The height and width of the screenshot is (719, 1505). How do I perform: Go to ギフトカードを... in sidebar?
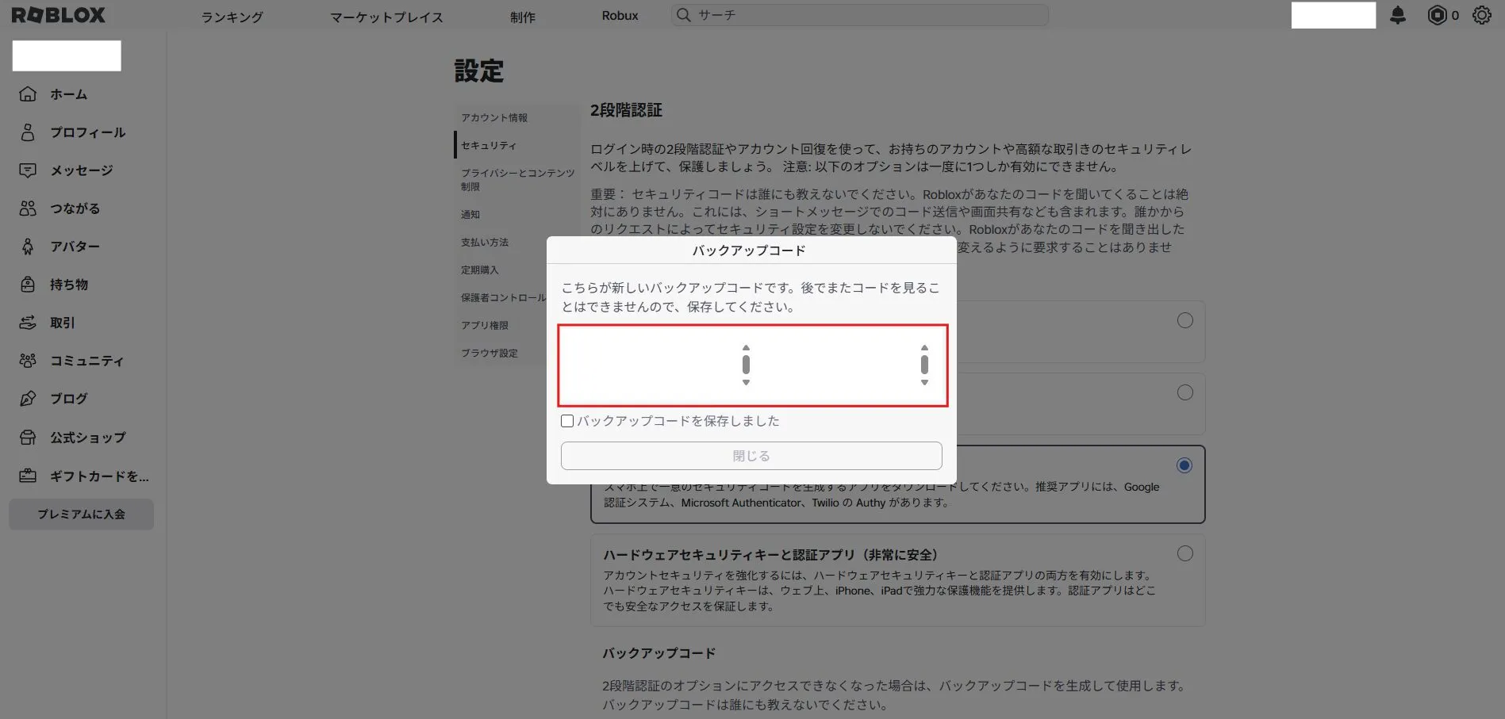pyautogui.click(x=99, y=476)
